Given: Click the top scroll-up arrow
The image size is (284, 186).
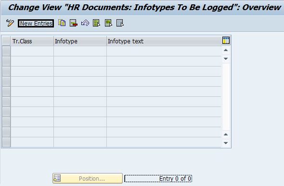Looking at the screenshot, I should click(226, 50).
